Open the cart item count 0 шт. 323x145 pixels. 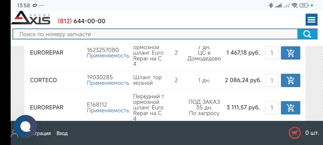coord(312,133)
